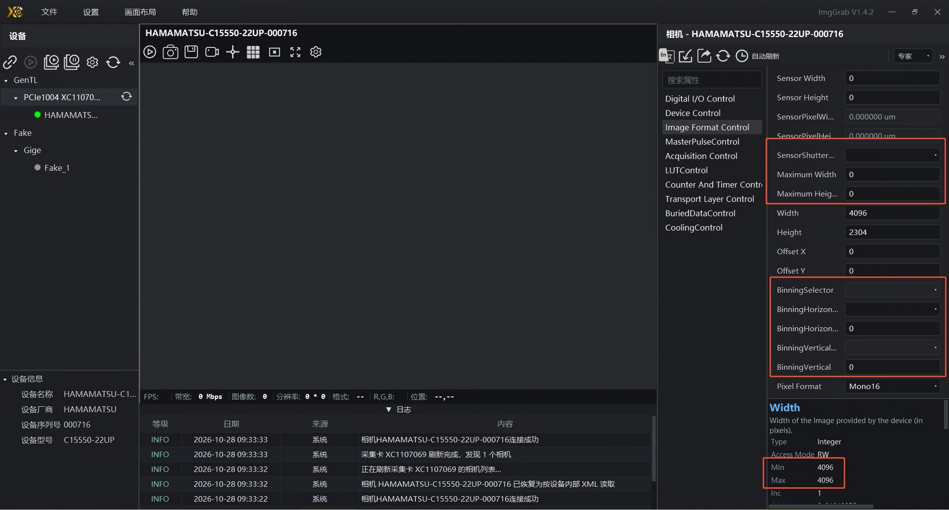Refresh device list in the device toolbar
This screenshot has height=510, width=949.
point(113,62)
